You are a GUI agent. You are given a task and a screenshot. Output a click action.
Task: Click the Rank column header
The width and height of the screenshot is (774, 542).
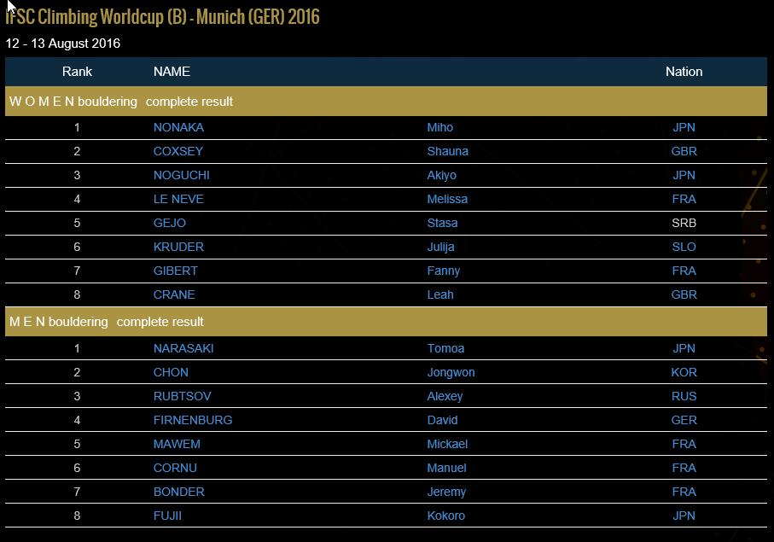coord(77,72)
